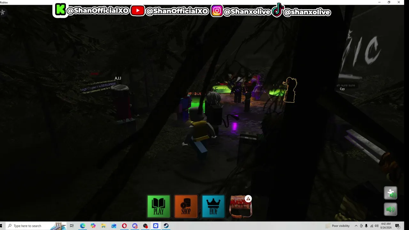Open Task View on the taskbar
The width and height of the screenshot is (409, 230).
pos(72,226)
